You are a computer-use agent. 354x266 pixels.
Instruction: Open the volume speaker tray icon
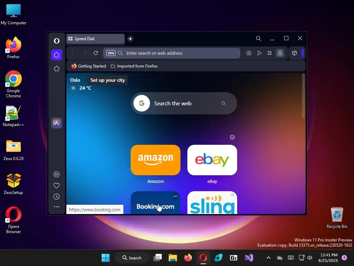point(310,258)
